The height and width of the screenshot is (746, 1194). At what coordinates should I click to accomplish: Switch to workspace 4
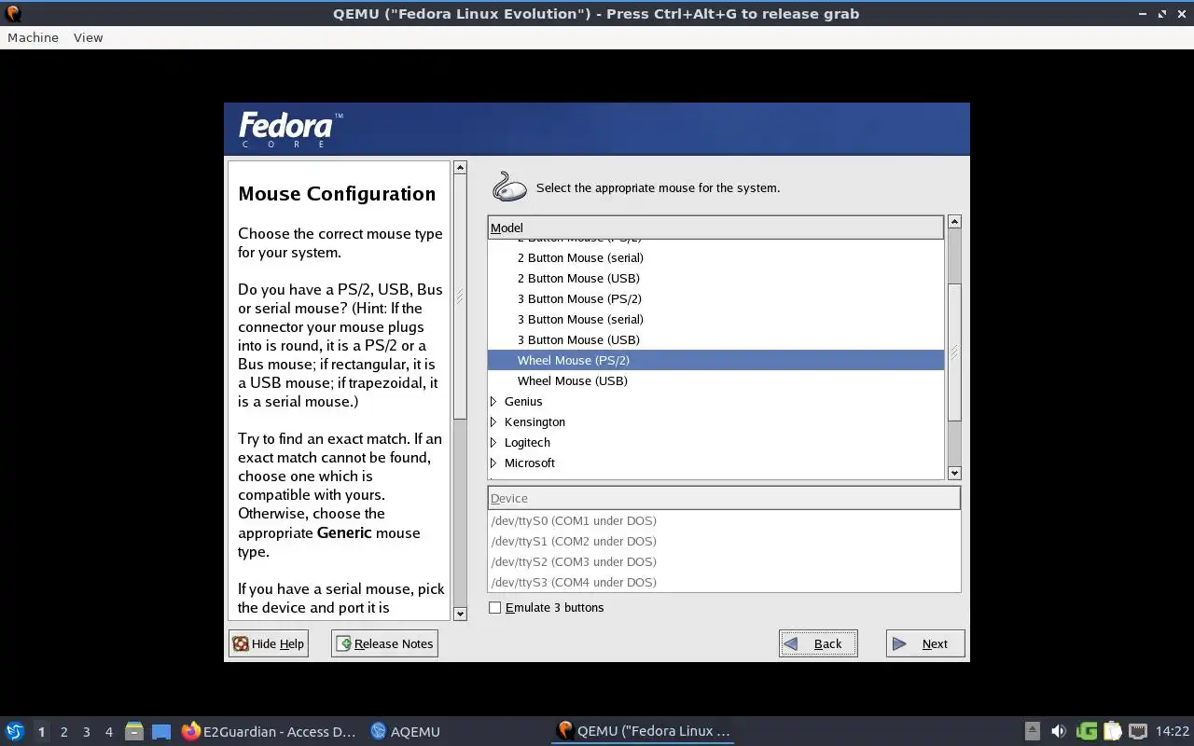(108, 732)
